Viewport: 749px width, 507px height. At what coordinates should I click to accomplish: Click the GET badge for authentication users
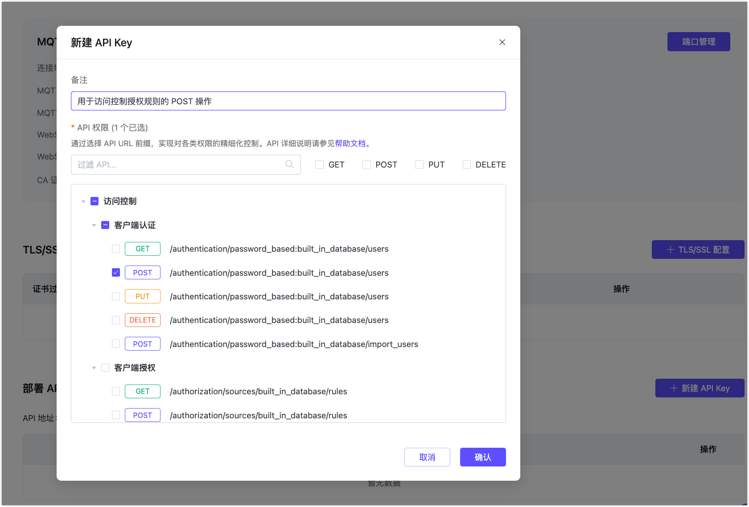(x=142, y=249)
